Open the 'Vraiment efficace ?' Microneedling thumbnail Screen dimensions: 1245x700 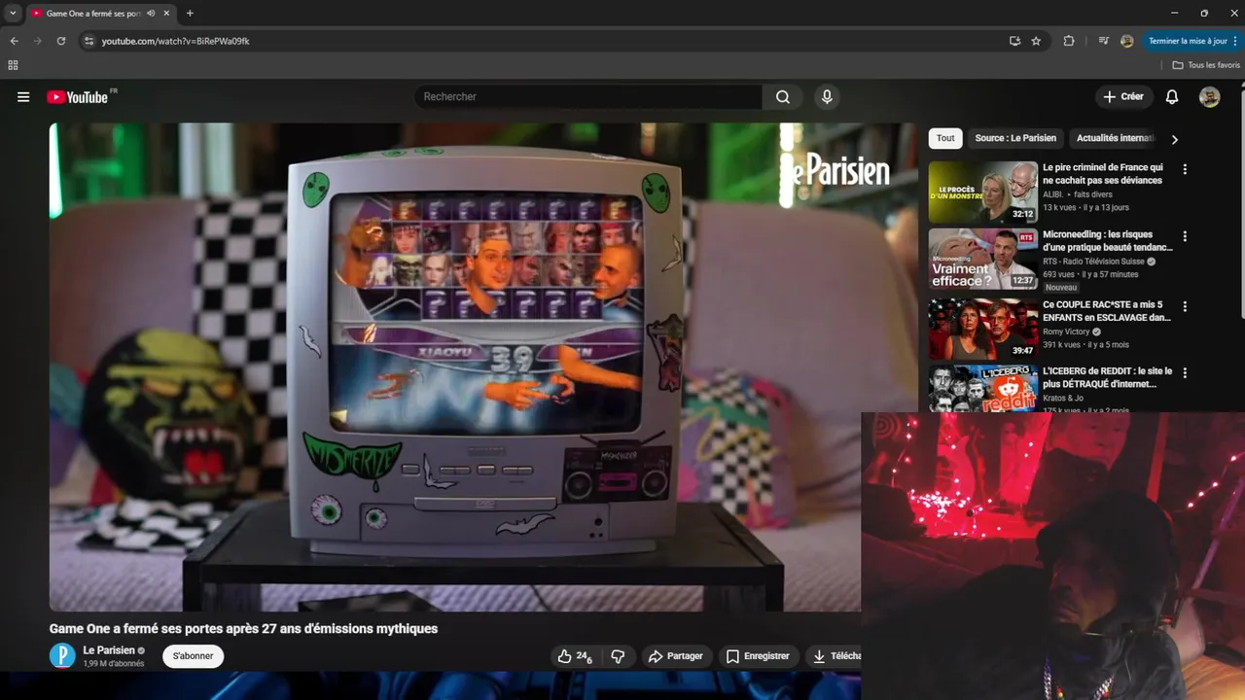click(982, 259)
